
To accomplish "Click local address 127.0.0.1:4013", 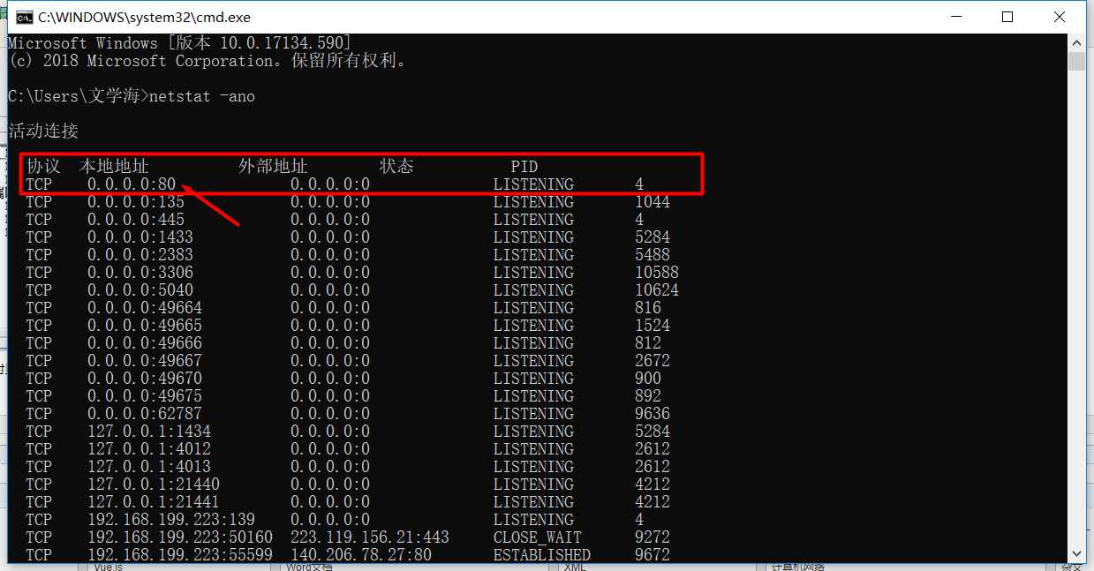I will coord(149,467).
